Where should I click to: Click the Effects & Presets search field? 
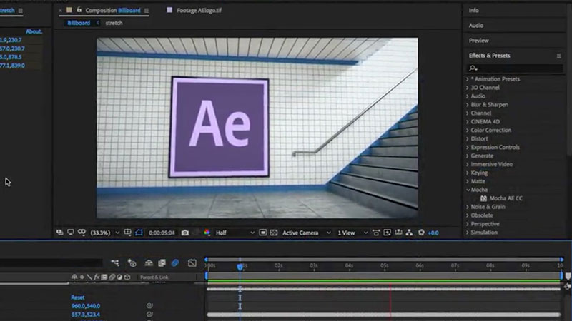pos(515,68)
